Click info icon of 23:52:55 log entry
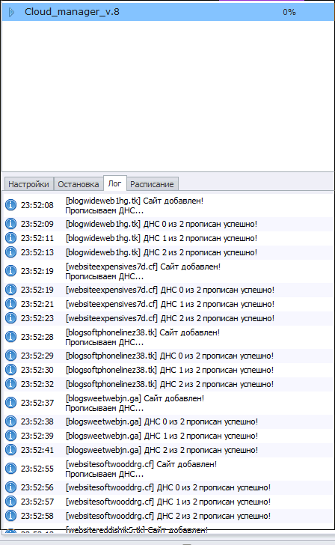Screen dimensions: 335x545 pos(10,469)
